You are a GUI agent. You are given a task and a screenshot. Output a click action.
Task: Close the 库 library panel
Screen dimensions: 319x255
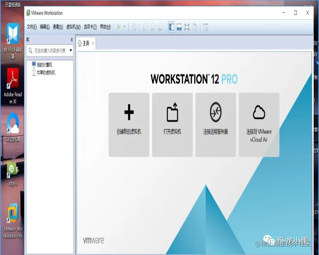72,40
